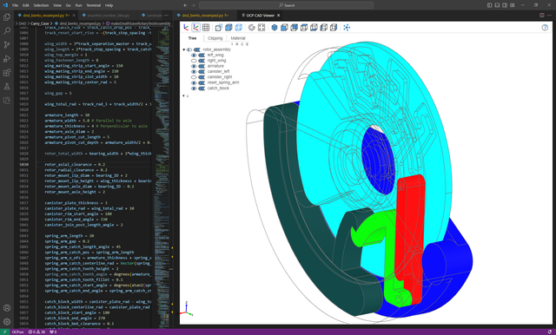Open the Extensions view in activity bar
556x335 pixels.
tap(7, 73)
